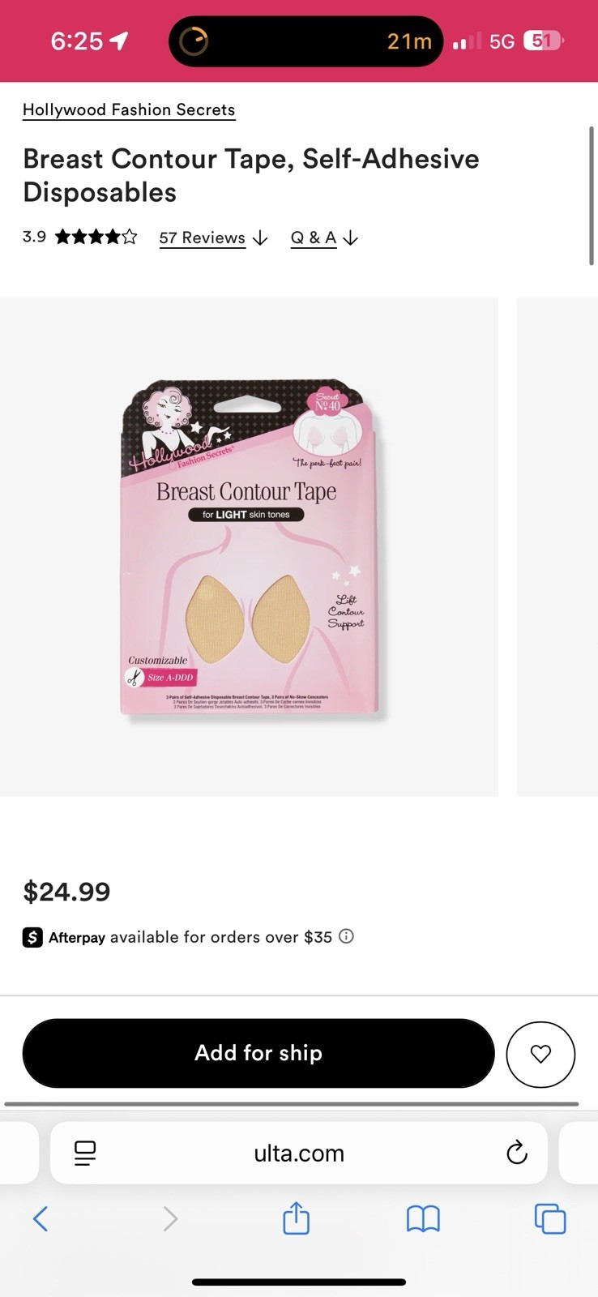This screenshot has width=598, height=1297.
Task: Open page reader options icon
Action: pos(85,1153)
